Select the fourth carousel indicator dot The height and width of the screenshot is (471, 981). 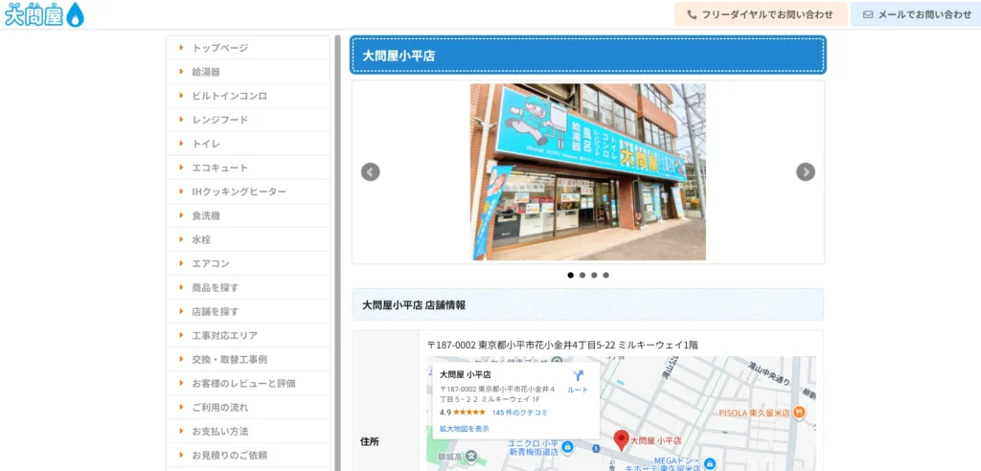point(605,275)
